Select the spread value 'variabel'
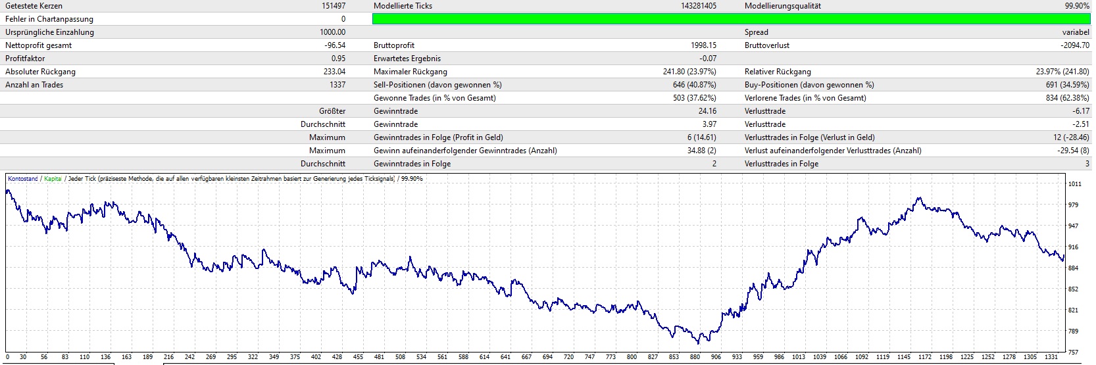 [1076, 32]
